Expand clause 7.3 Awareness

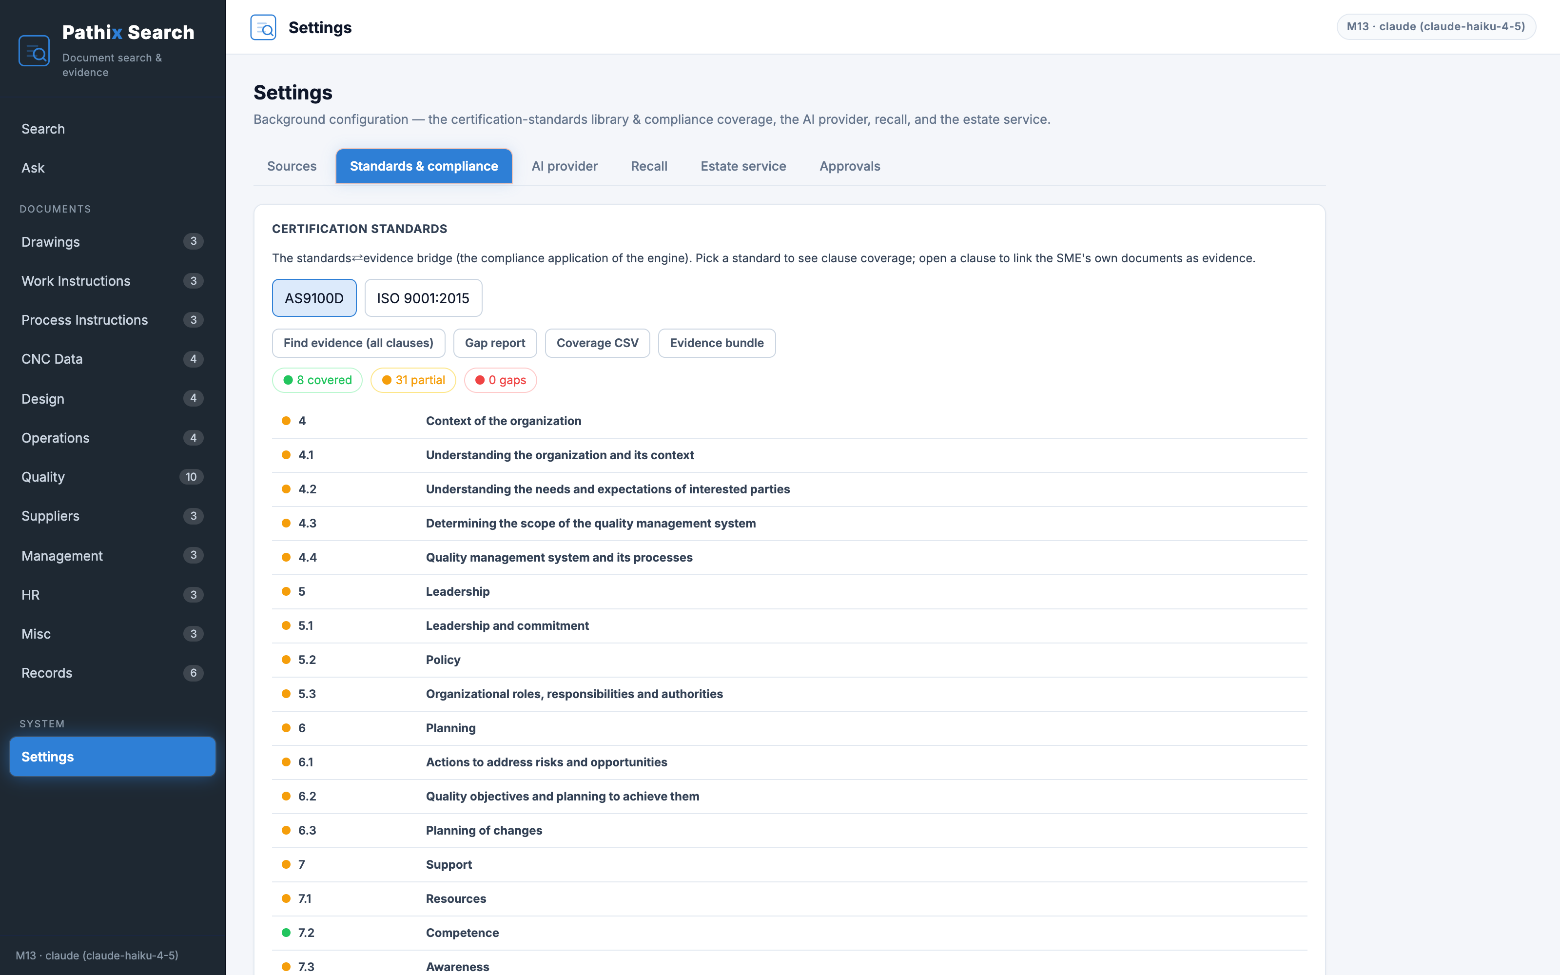[x=790, y=963]
